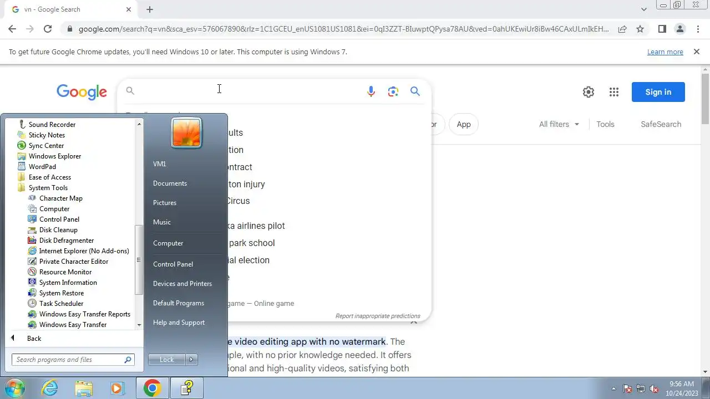
Task: Show hidden tray icons arrow
Action: [x=613, y=389]
